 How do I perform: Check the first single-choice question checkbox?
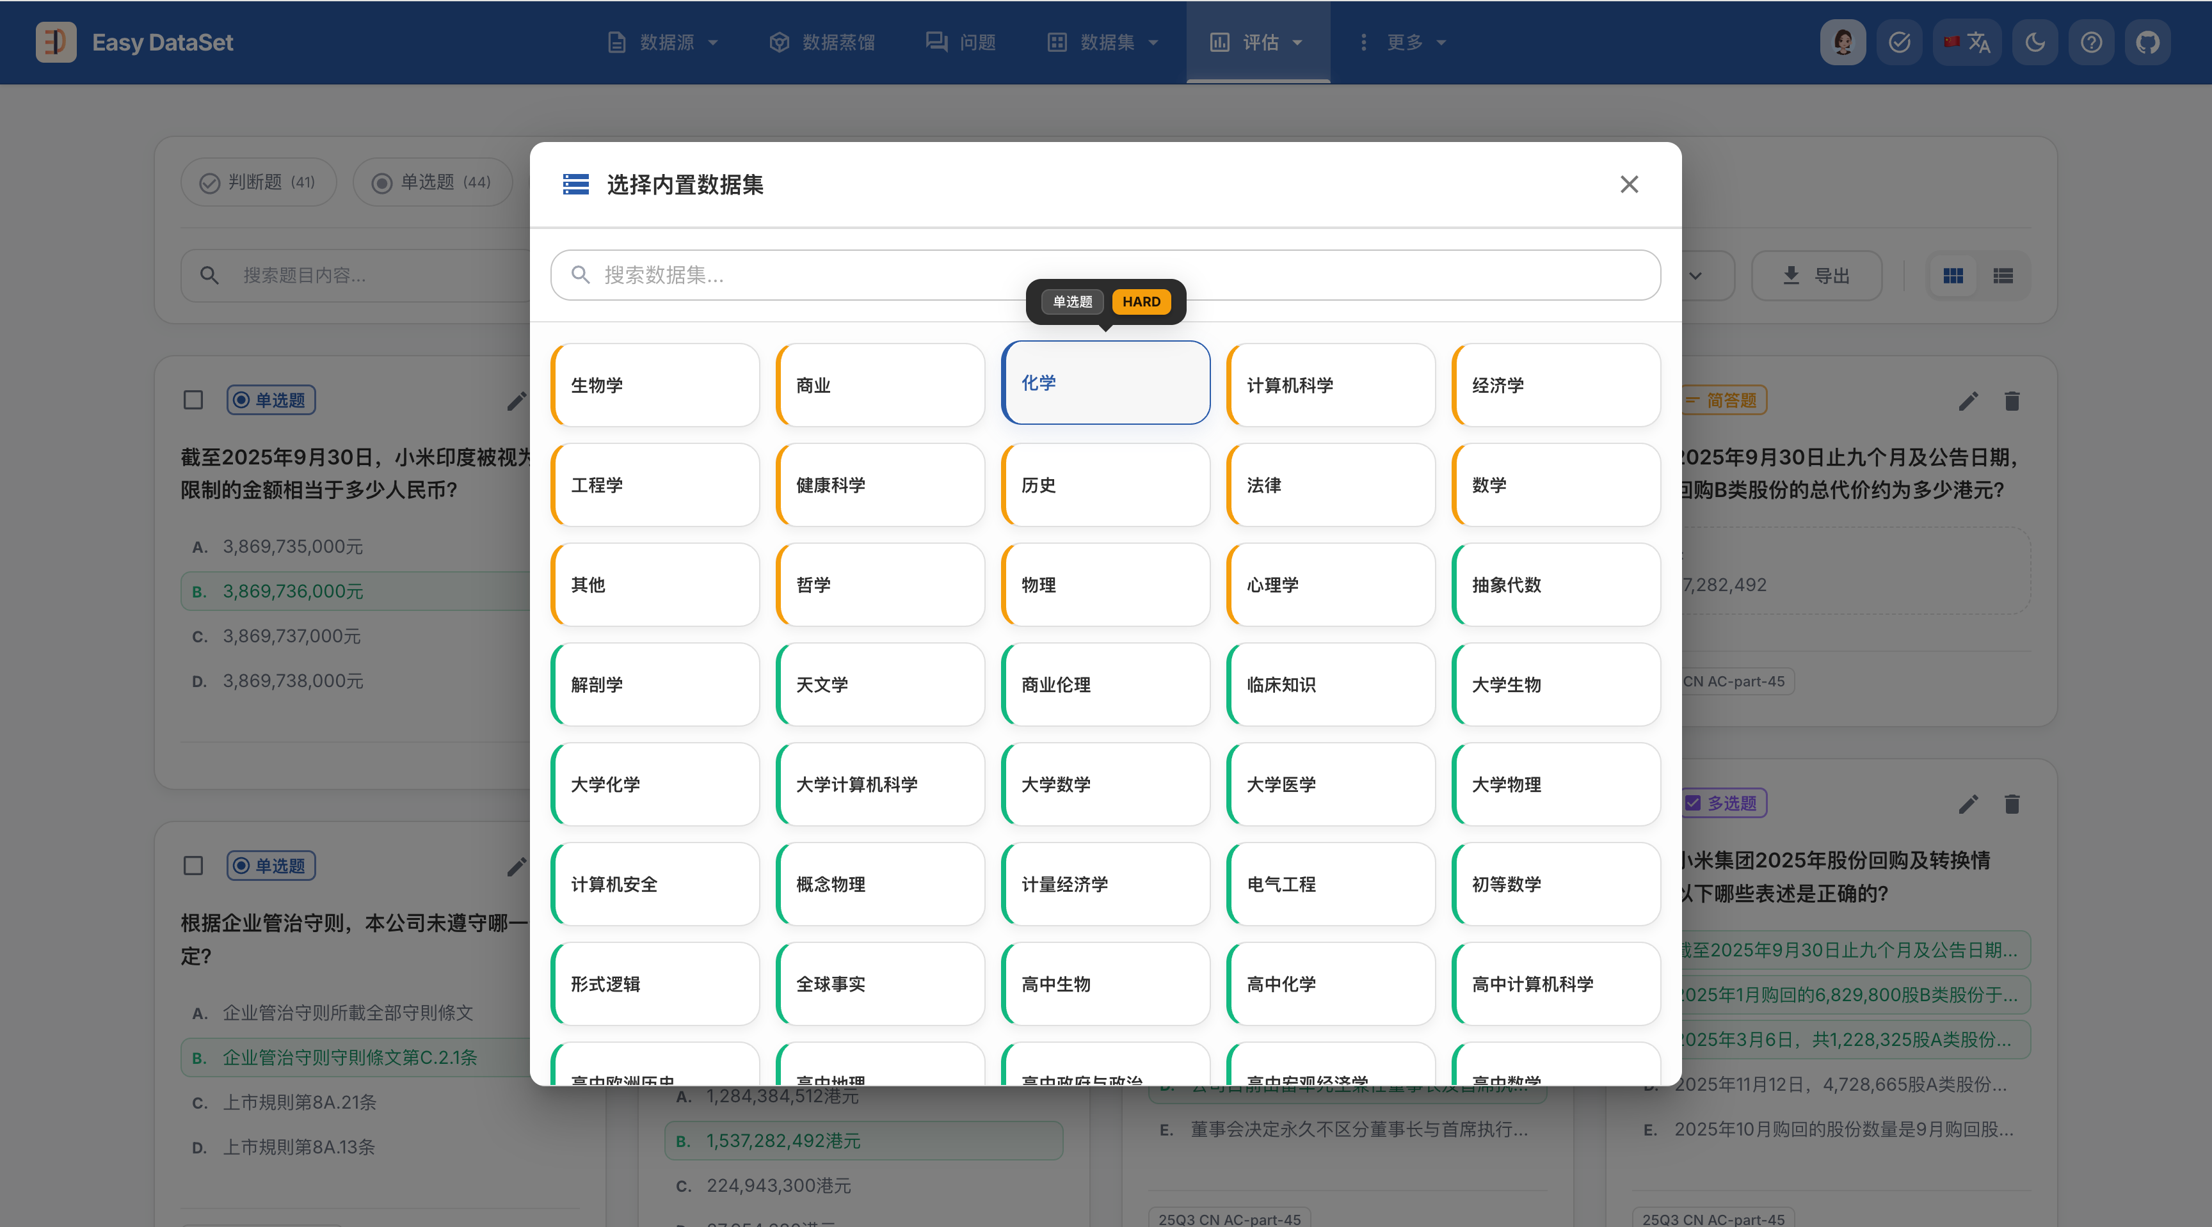point(193,400)
